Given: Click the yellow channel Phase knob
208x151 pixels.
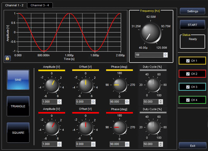Looking at the screenshot, I should point(119,85).
